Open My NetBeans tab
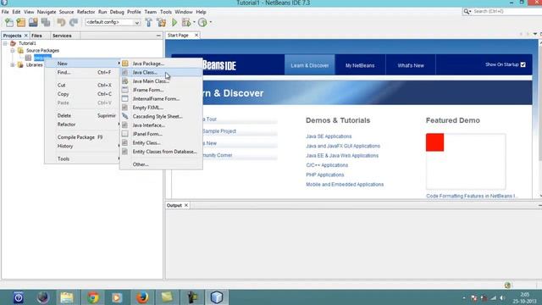The image size is (542, 305). click(360, 65)
